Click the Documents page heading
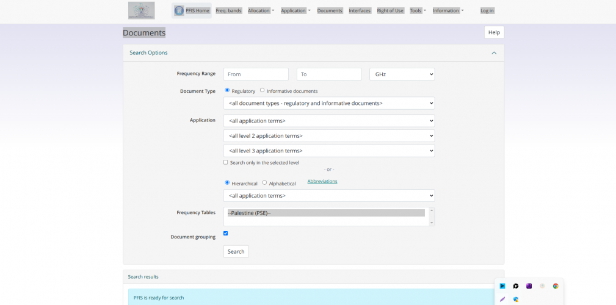 coord(144,32)
